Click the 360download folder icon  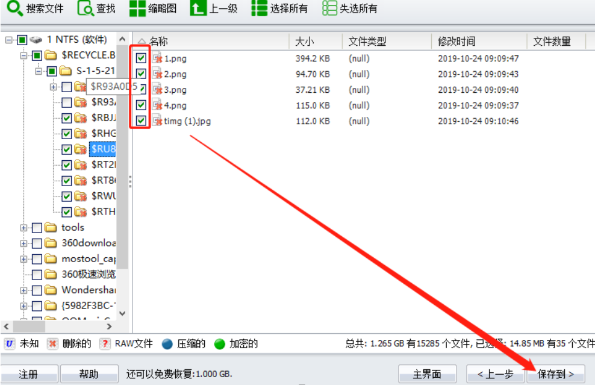tap(51, 243)
